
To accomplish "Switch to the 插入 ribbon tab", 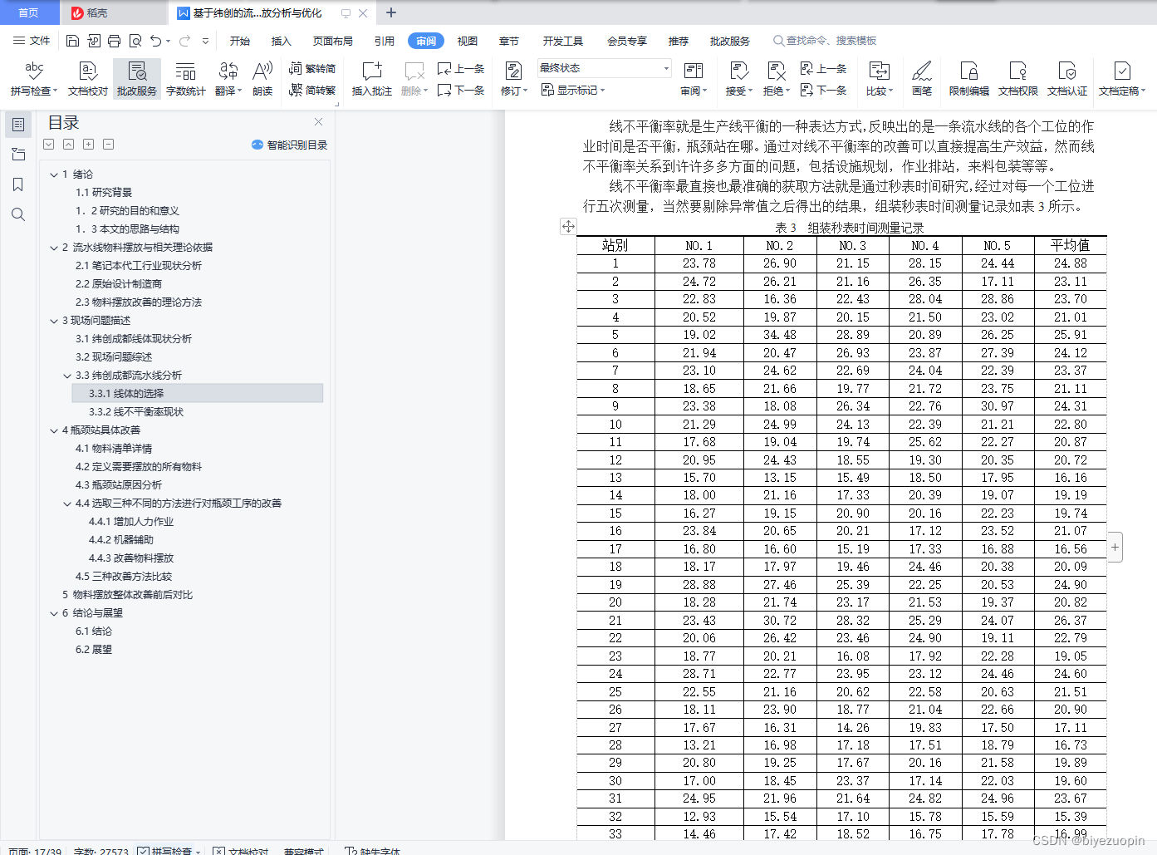I will (x=282, y=41).
